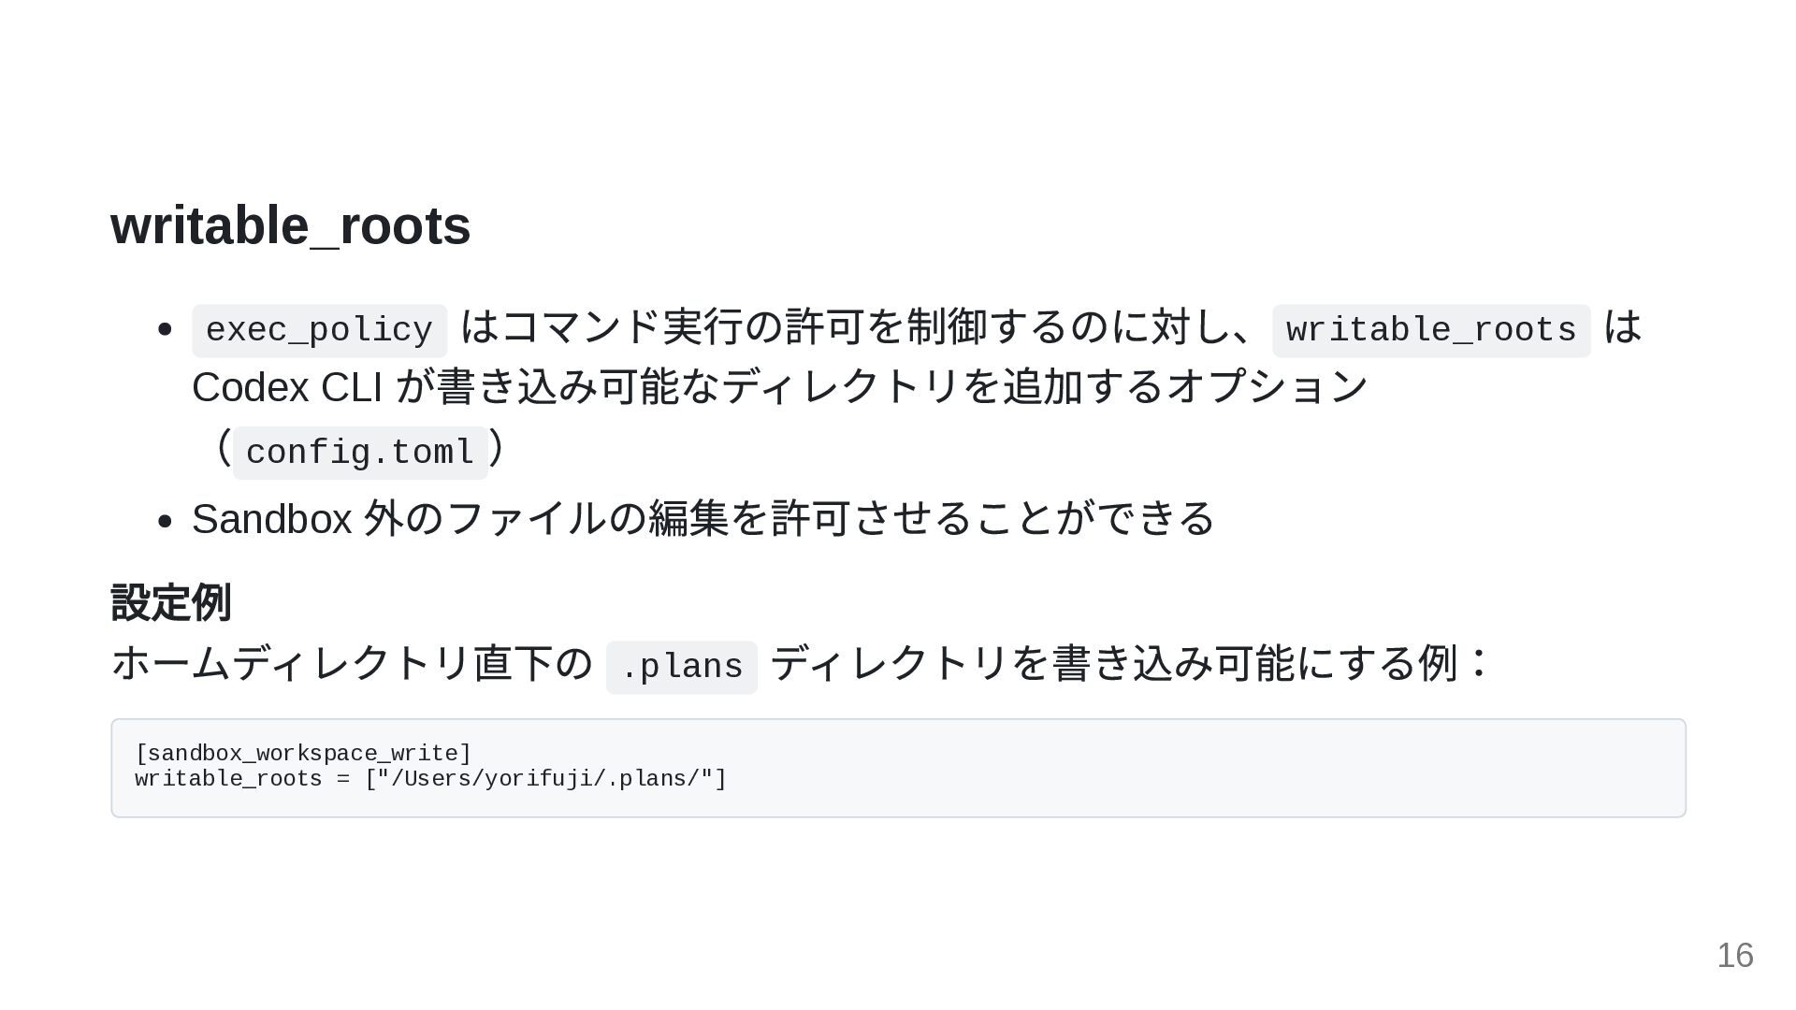Click the オプション word in the first bullet
This screenshot has height=1010, width=1796.
coord(1267,387)
